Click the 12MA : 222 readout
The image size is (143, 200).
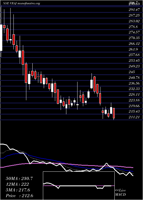[x=17, y=184]
